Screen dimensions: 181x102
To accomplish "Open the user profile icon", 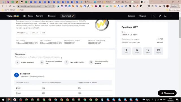I will pyautogui.click(x=154, y=16).
